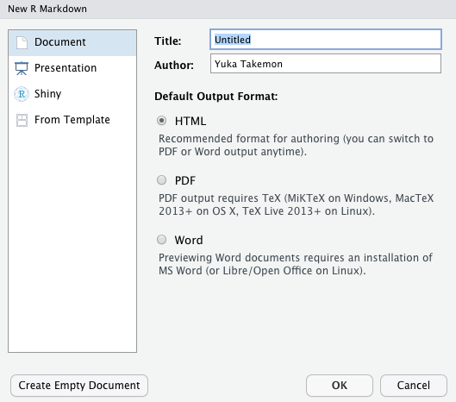This screenshot has height=402, width=456.
Task: Click the Create Empty Document button
Action: (x=79, y=386)
